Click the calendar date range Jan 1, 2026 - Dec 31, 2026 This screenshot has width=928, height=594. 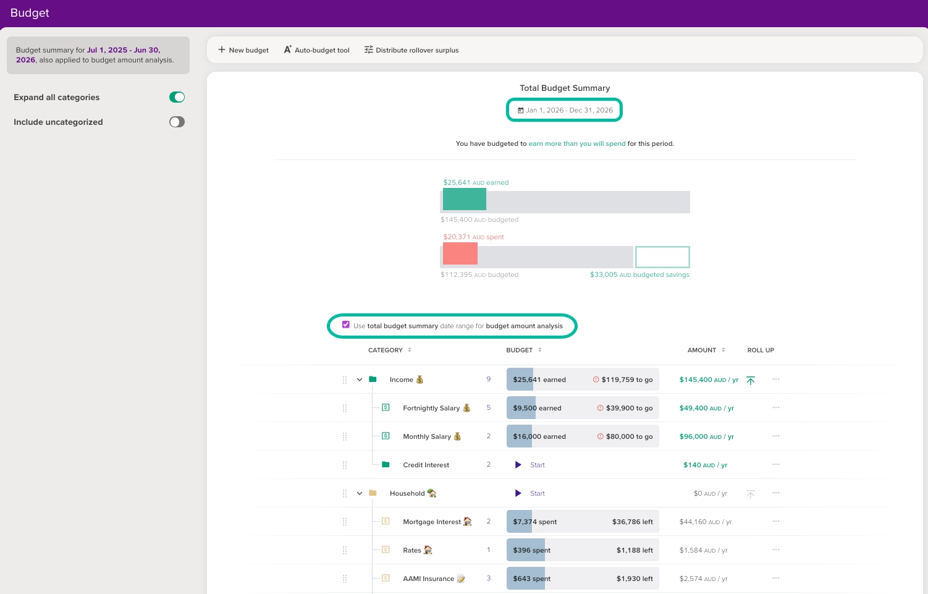[x=565, y=110]
